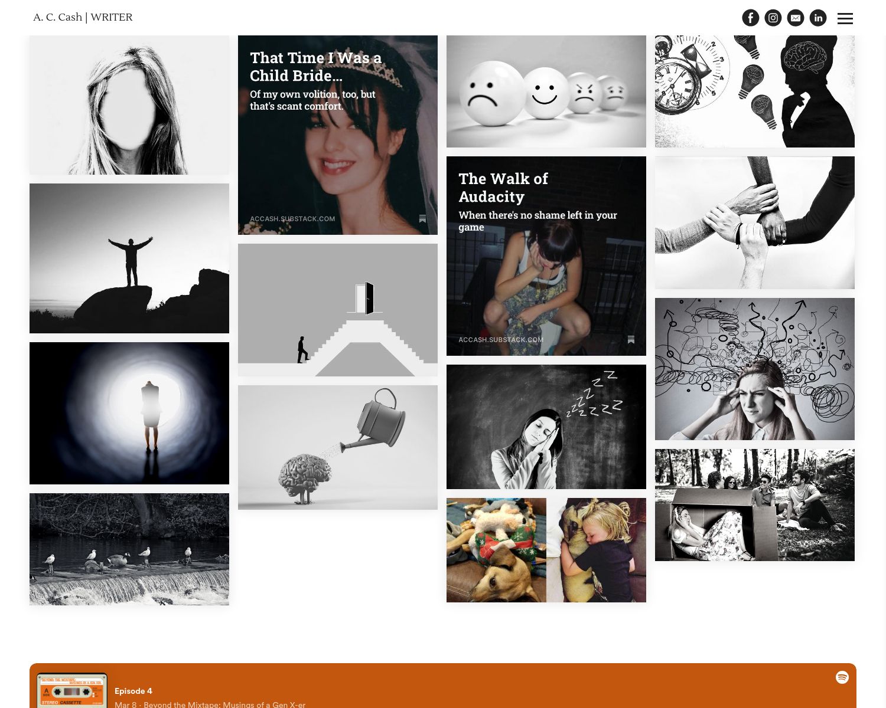Click the bookmark icon on the Walk of Audacity post
Screen dimensions: 886x708
[631, 340]
